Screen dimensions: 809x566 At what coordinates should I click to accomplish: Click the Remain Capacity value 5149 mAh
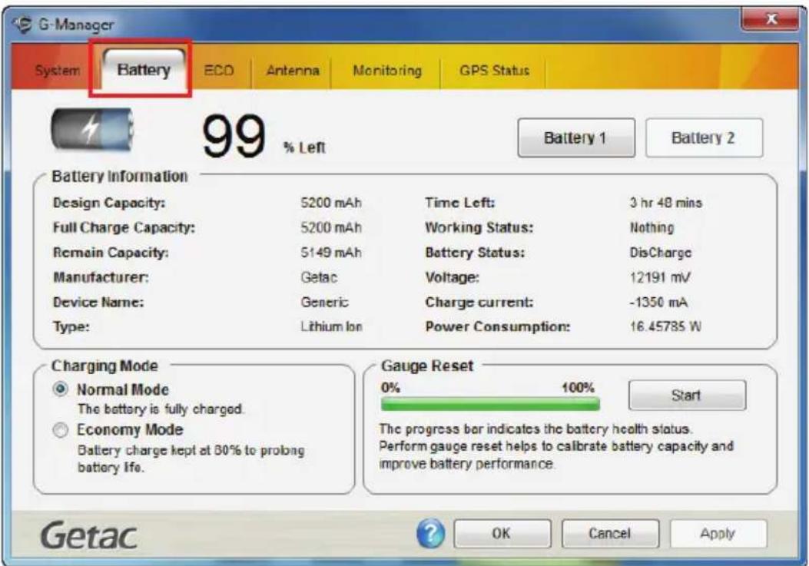tap(331, 253)
